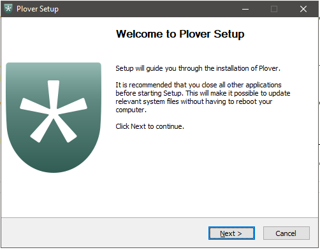The image size is (320, 250).
Task: Select 'Setup will guide you' sentence
Action: [198, 68]
